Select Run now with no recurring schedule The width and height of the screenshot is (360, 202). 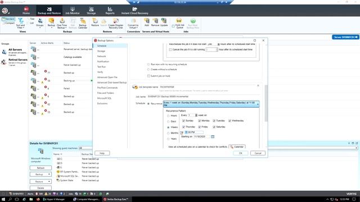[x=148, y=65]
